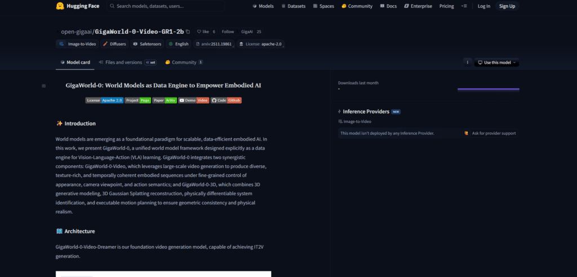Click the Hugging Face logo
Viewport: 577px width, 277px height.
[x=77, y=6]
